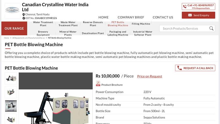Select Reverse Osmosis Plant category
Viewport: 220px width, 124px height.
pos(93,24)
